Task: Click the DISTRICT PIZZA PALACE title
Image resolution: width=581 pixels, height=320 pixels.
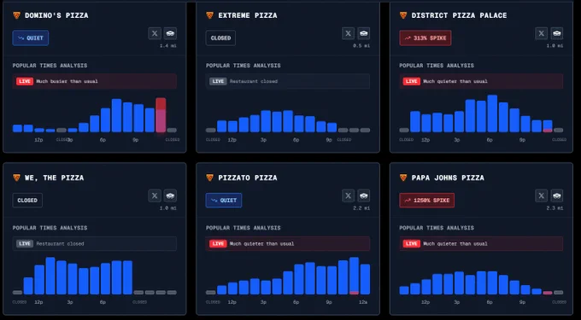Action: pyautogui.click(x=459, y=15)
